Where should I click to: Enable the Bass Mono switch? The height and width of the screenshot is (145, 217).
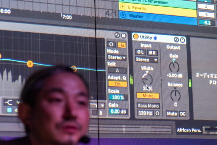pos(148,106)
